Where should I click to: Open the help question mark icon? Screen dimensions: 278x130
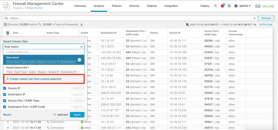pos(236,6)
